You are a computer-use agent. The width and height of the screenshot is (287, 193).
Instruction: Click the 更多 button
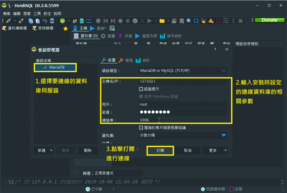(x=213, y=150)
